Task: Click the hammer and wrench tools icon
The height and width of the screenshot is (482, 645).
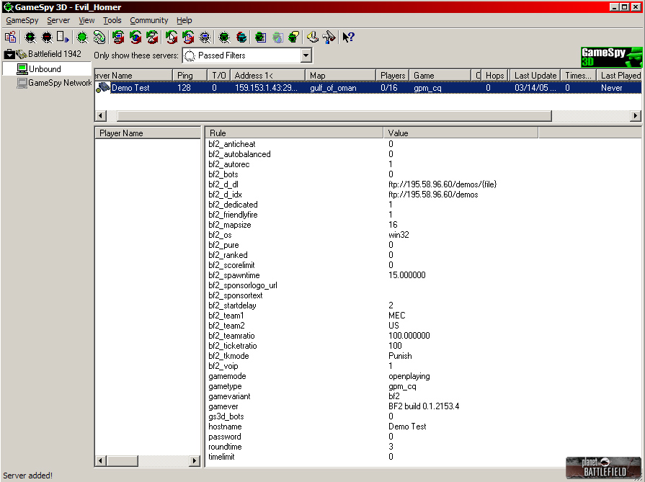Action: pyautogui.click(x=329, y=37)
